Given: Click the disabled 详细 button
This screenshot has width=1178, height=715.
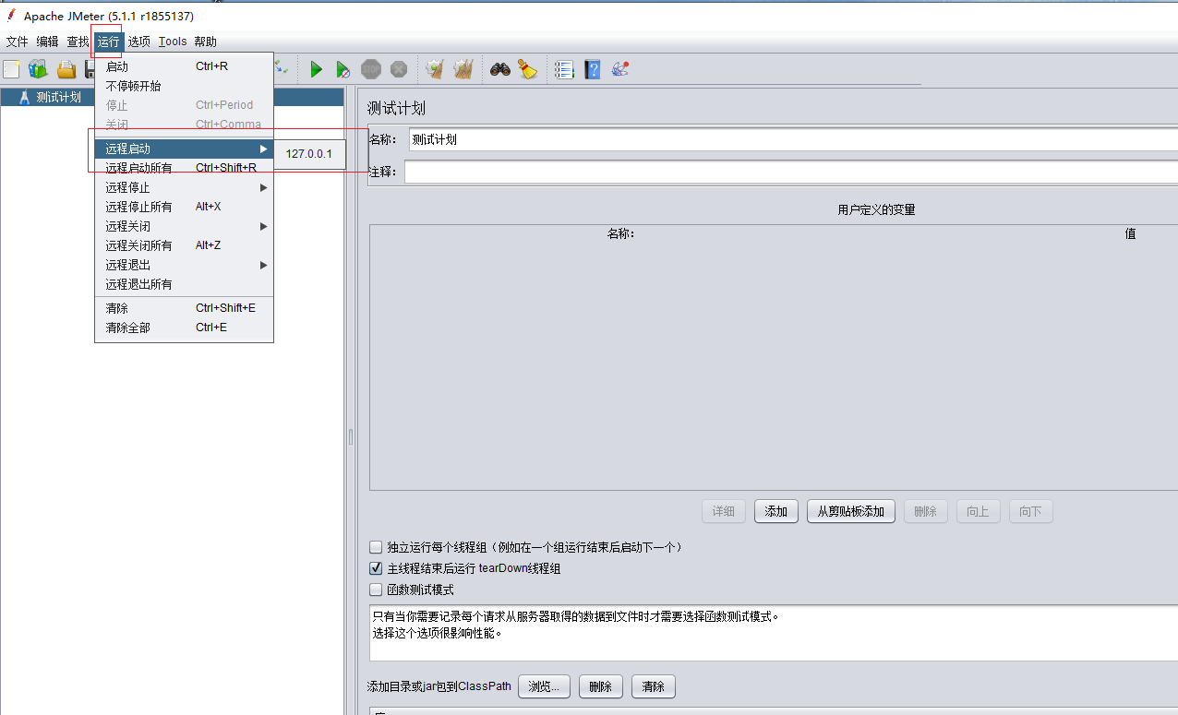Looking at the screenshot, I should (x=724, y=511).
